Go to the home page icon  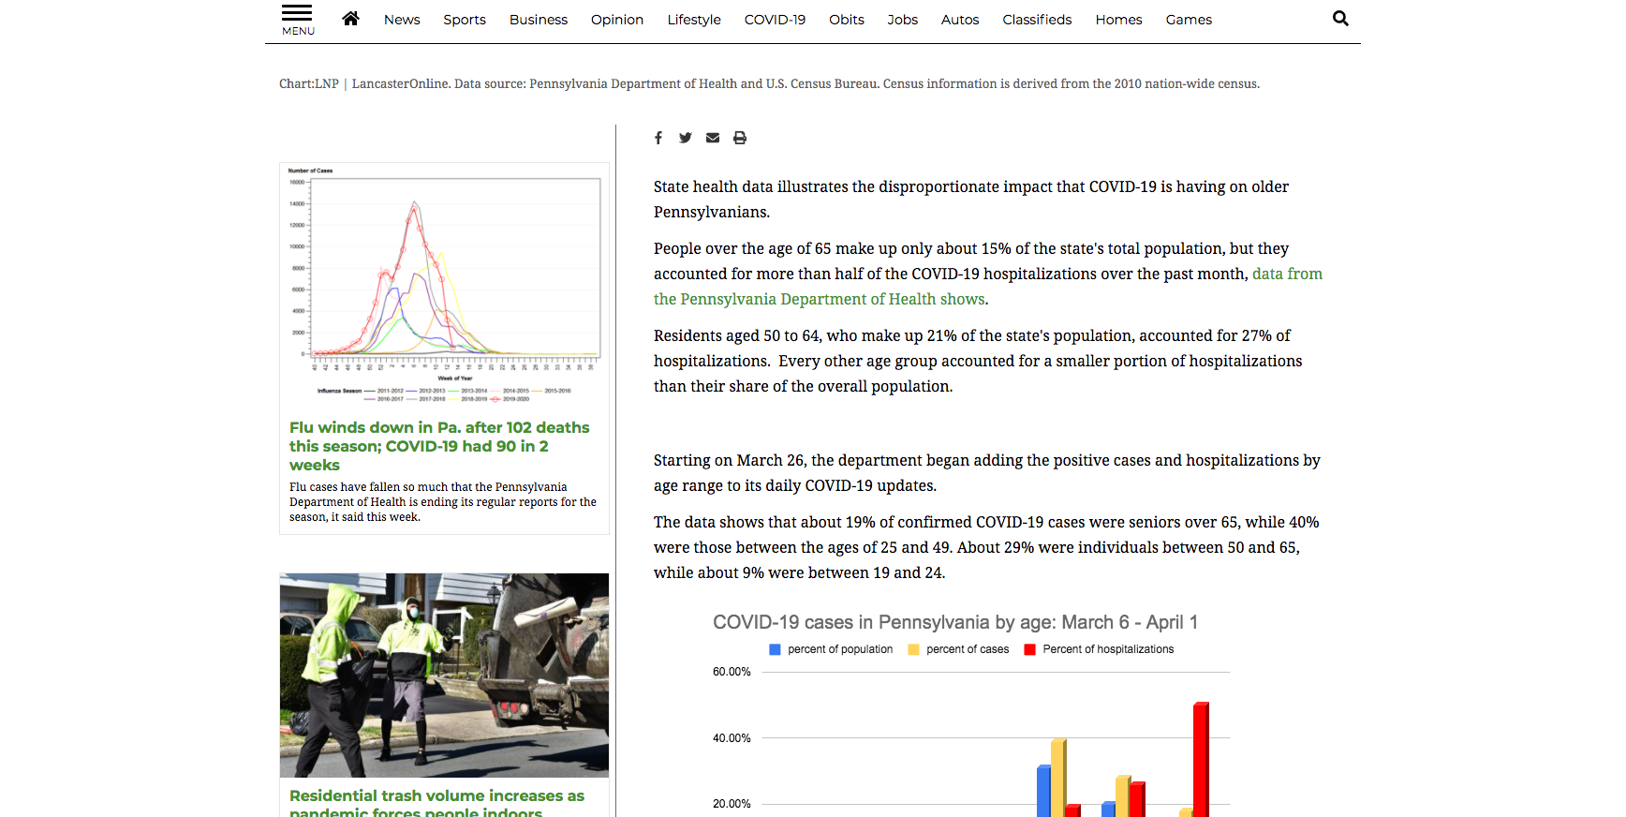pos(350,19)
